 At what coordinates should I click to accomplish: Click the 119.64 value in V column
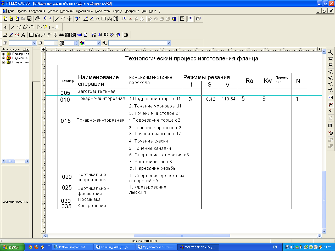[x=228, y=99]
